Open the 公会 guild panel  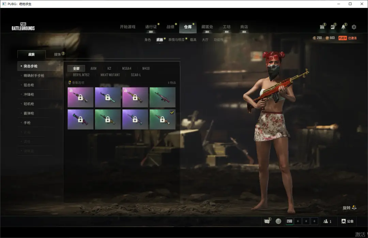click(x=347, y=221)
